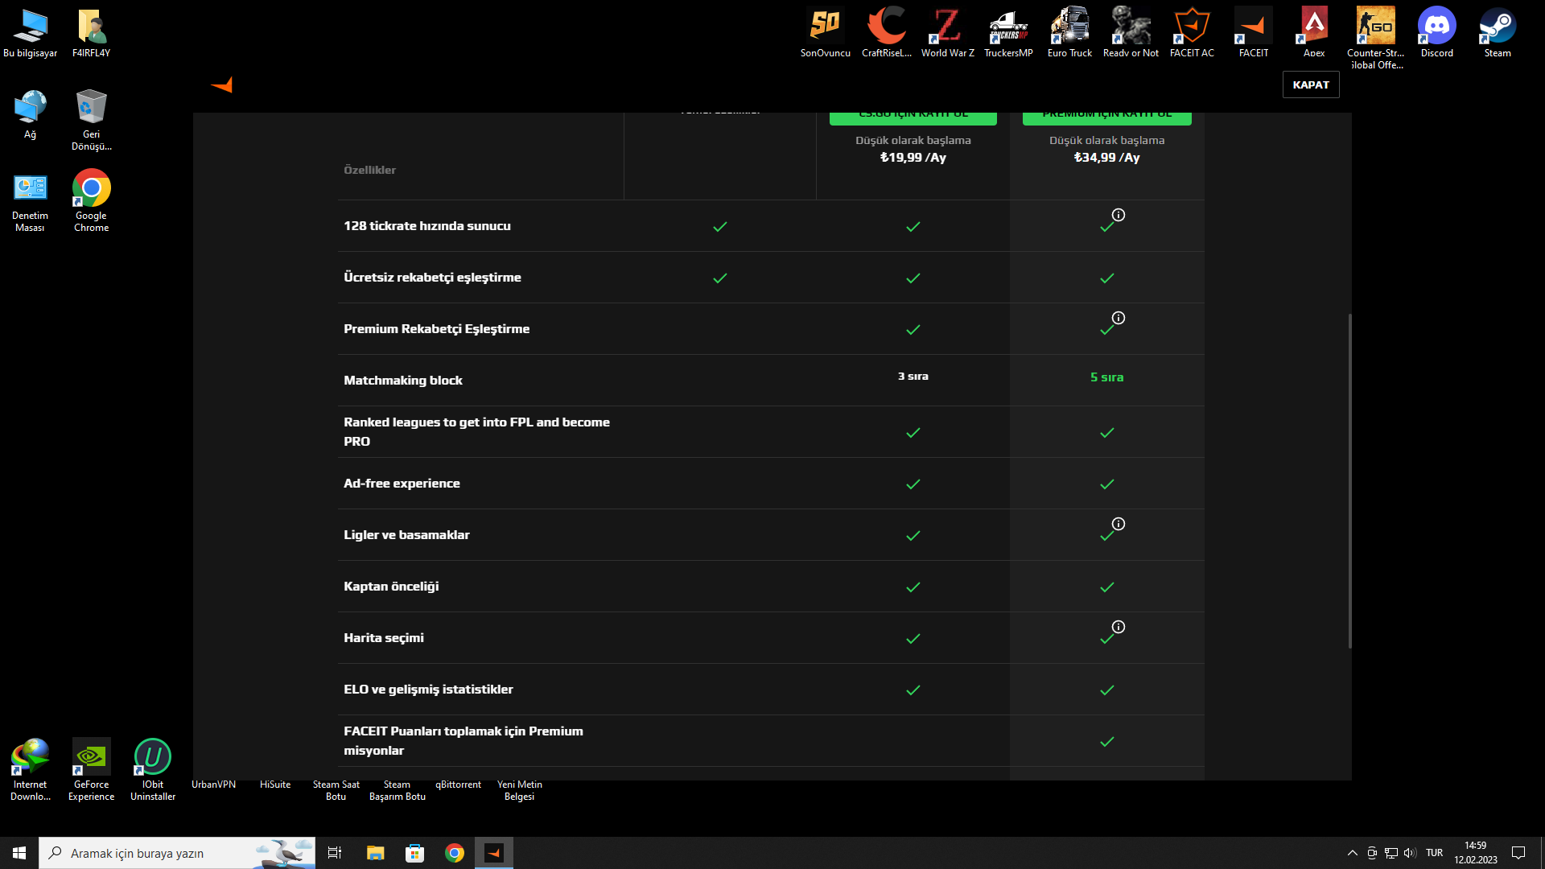The image size is (1545, 869).
Task: Open the notification center icon
Action: click(1518, 853)
